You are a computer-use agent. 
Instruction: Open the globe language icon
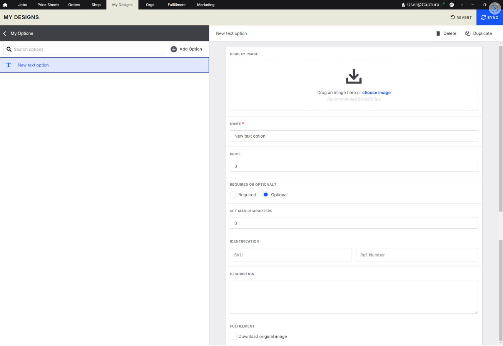coord(452,5)
